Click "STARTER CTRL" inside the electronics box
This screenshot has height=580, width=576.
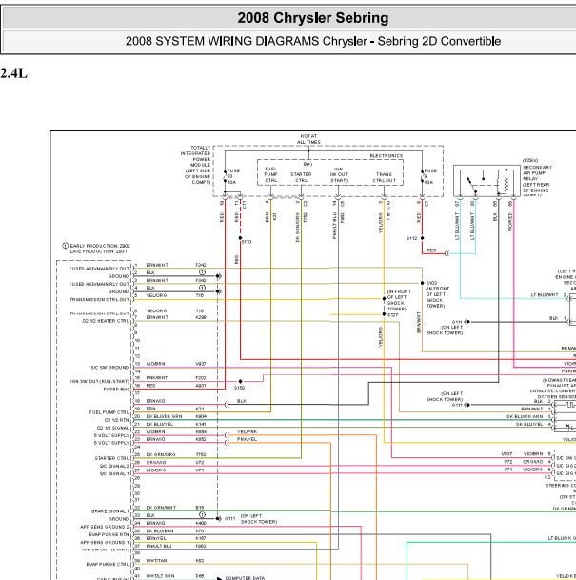301,177
